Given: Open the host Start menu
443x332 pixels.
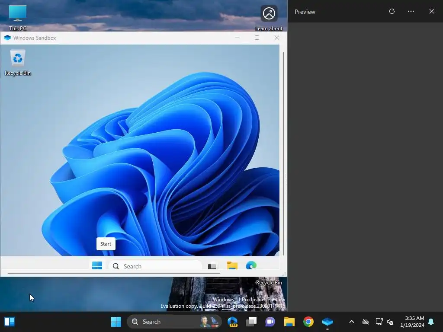Looking at the screenshot, I should pos(116,322).
